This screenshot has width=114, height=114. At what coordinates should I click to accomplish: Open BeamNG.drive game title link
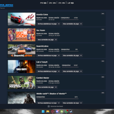[x=42, y=46]
